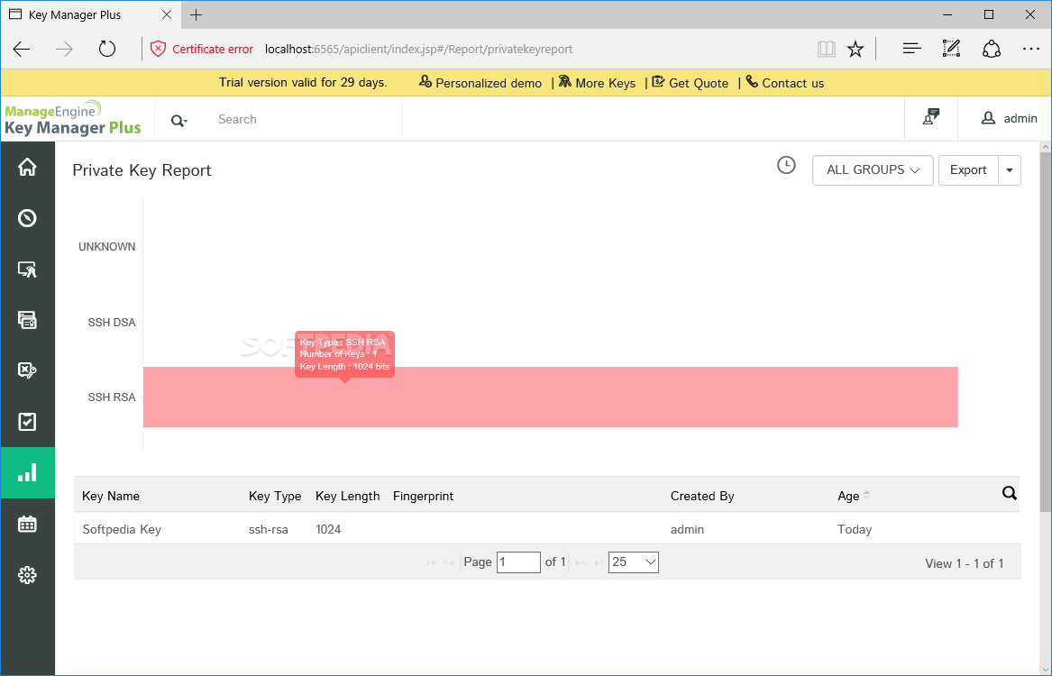Open the Schedule calendar sidebar icon
Screen dimensions: 1052x676
(27, 524)
